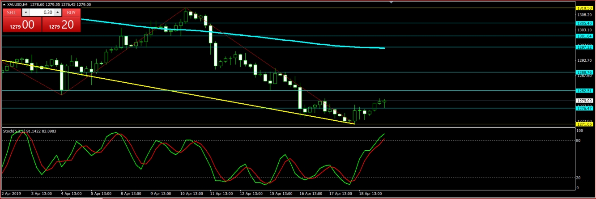Screen dimensions: 596x199
Task: Select the 1271.05 yellow price label
Action: 584,124
